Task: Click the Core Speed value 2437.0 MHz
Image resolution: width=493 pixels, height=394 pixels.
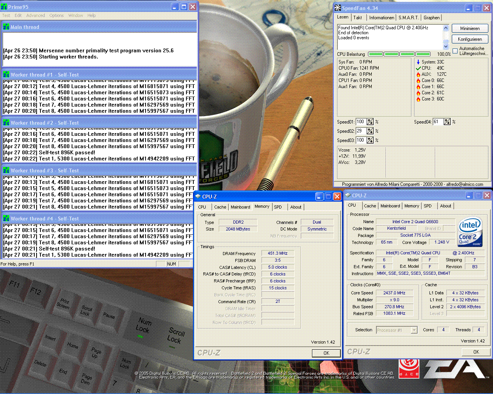Action: (394, 293)
